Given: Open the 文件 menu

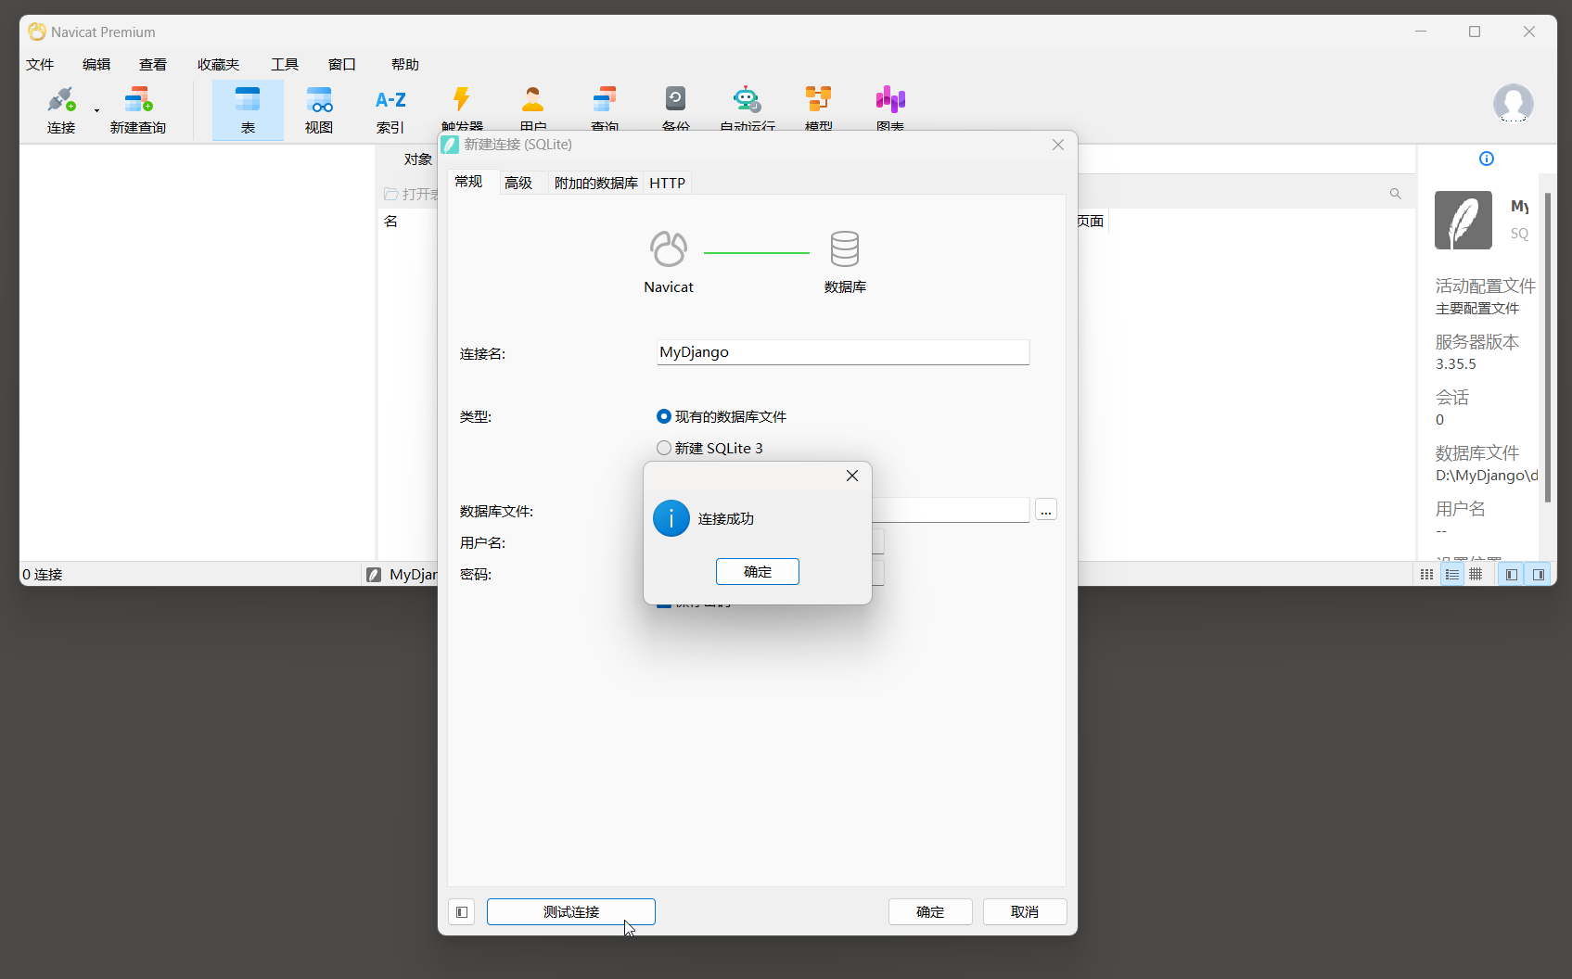Looking at the screenshot, I should coord(40,64).
